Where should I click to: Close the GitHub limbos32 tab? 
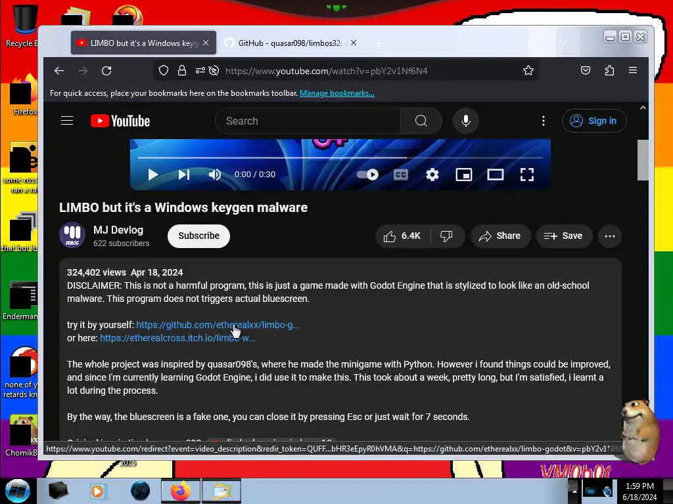click(353, 43)
